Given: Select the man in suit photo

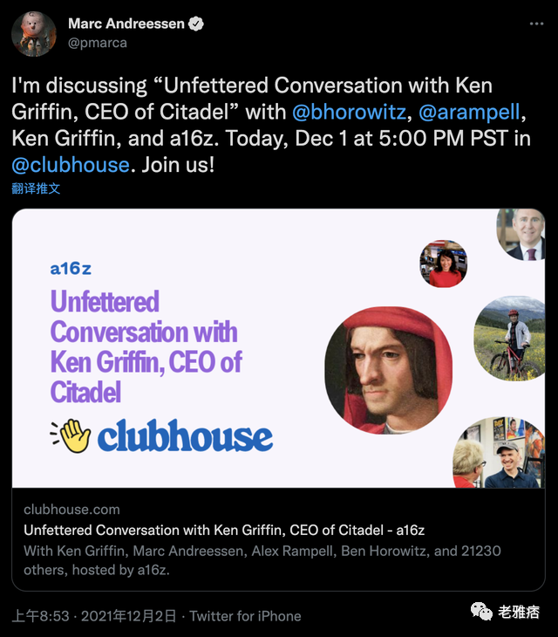Looking at the screenshot, I should coord(525,234).
